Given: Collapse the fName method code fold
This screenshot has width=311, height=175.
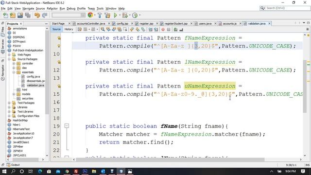Looking at the screenshot, I should (x=67, y=126).
